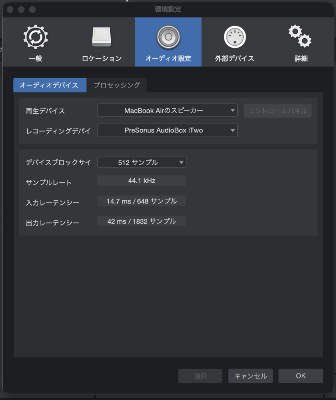The height and width of the screenshot is (400, 336).
Task: Switch to the ロケーション drive icon section
Action: (x=102, y=43)
